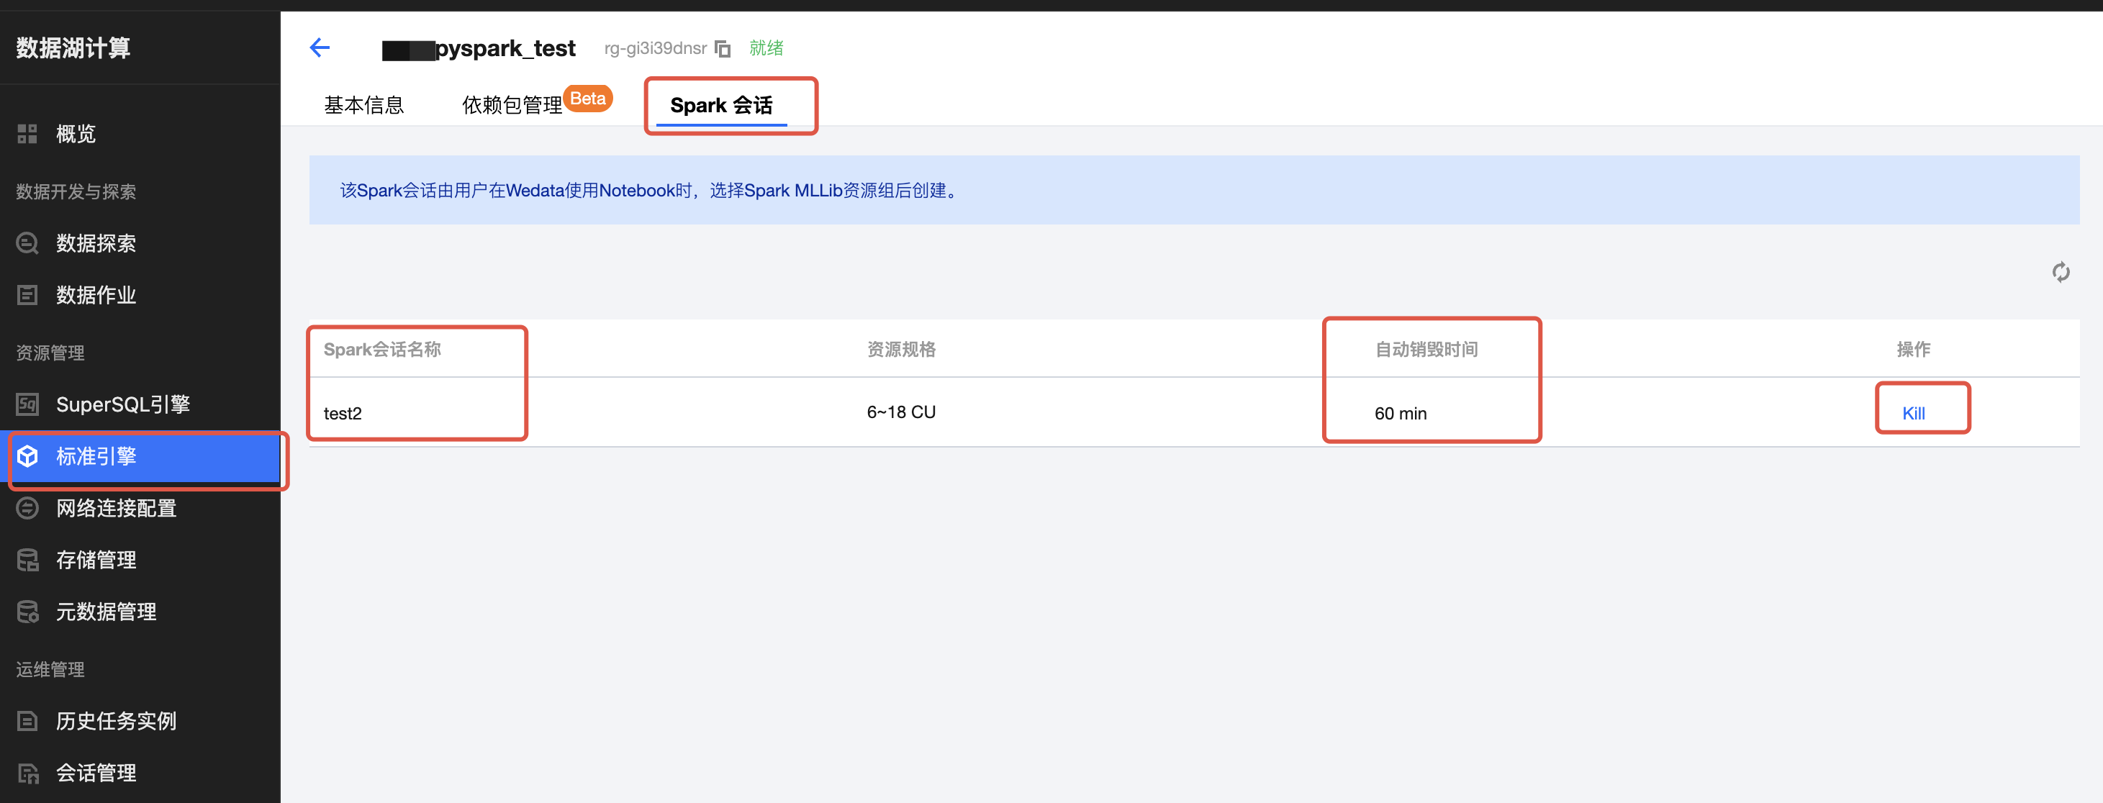Copy resource group ID rg-gi3i39dnsr
The width and height of the screenshot is (2103, 803).
click(723, 49)
